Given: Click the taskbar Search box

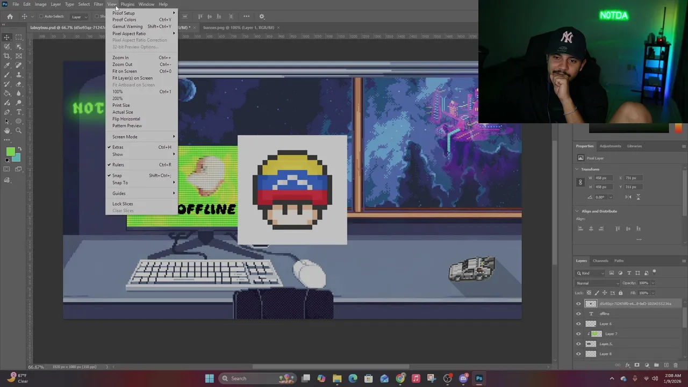Looking at the screenshot, I should click(x=256, y=378).
